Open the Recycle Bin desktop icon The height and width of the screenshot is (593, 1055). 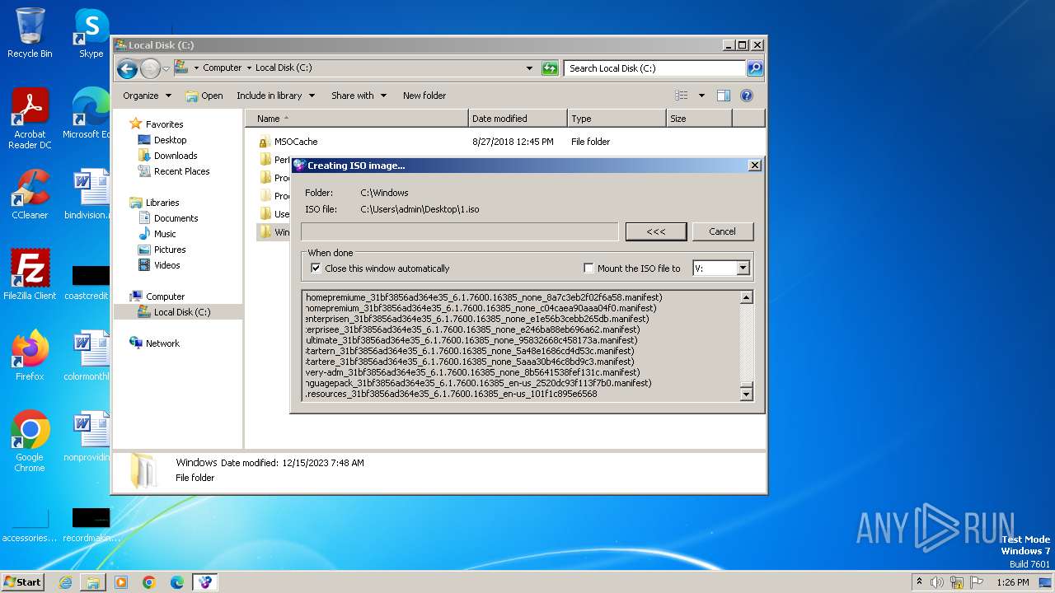[30, 33]
